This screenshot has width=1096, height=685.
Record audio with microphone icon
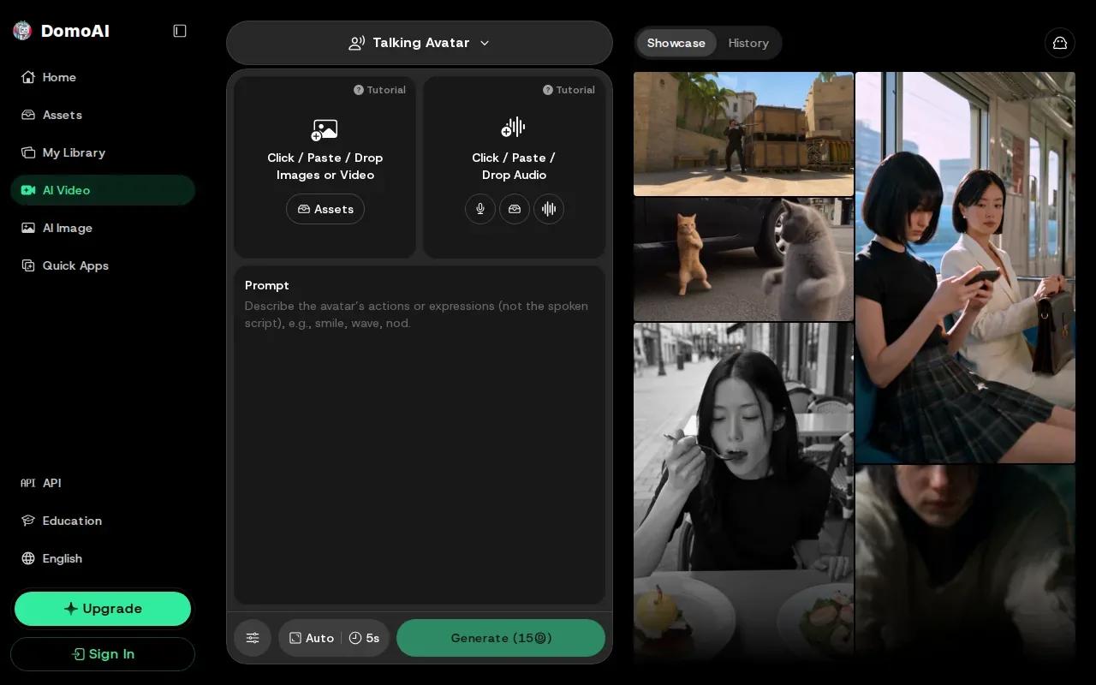click(480, 209)
